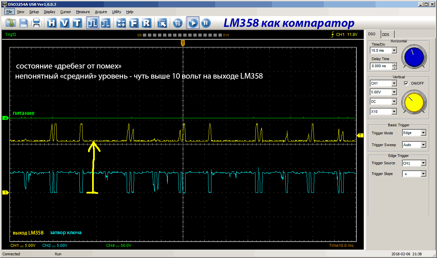Image resolution: width=437 pixels, height=258 pixels.
Task: Click the math operations icon
Action: point(121,23)
